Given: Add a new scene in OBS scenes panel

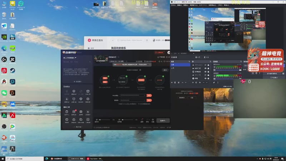Looking at the screenshot, I should [x=172, y=83].
